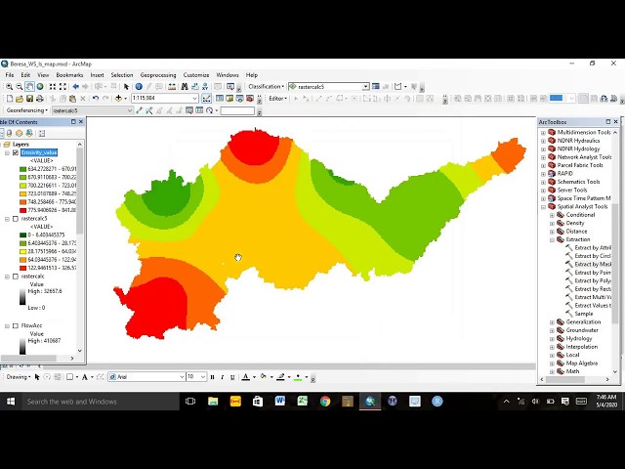Paste from clipboard icon

(72, 98)
